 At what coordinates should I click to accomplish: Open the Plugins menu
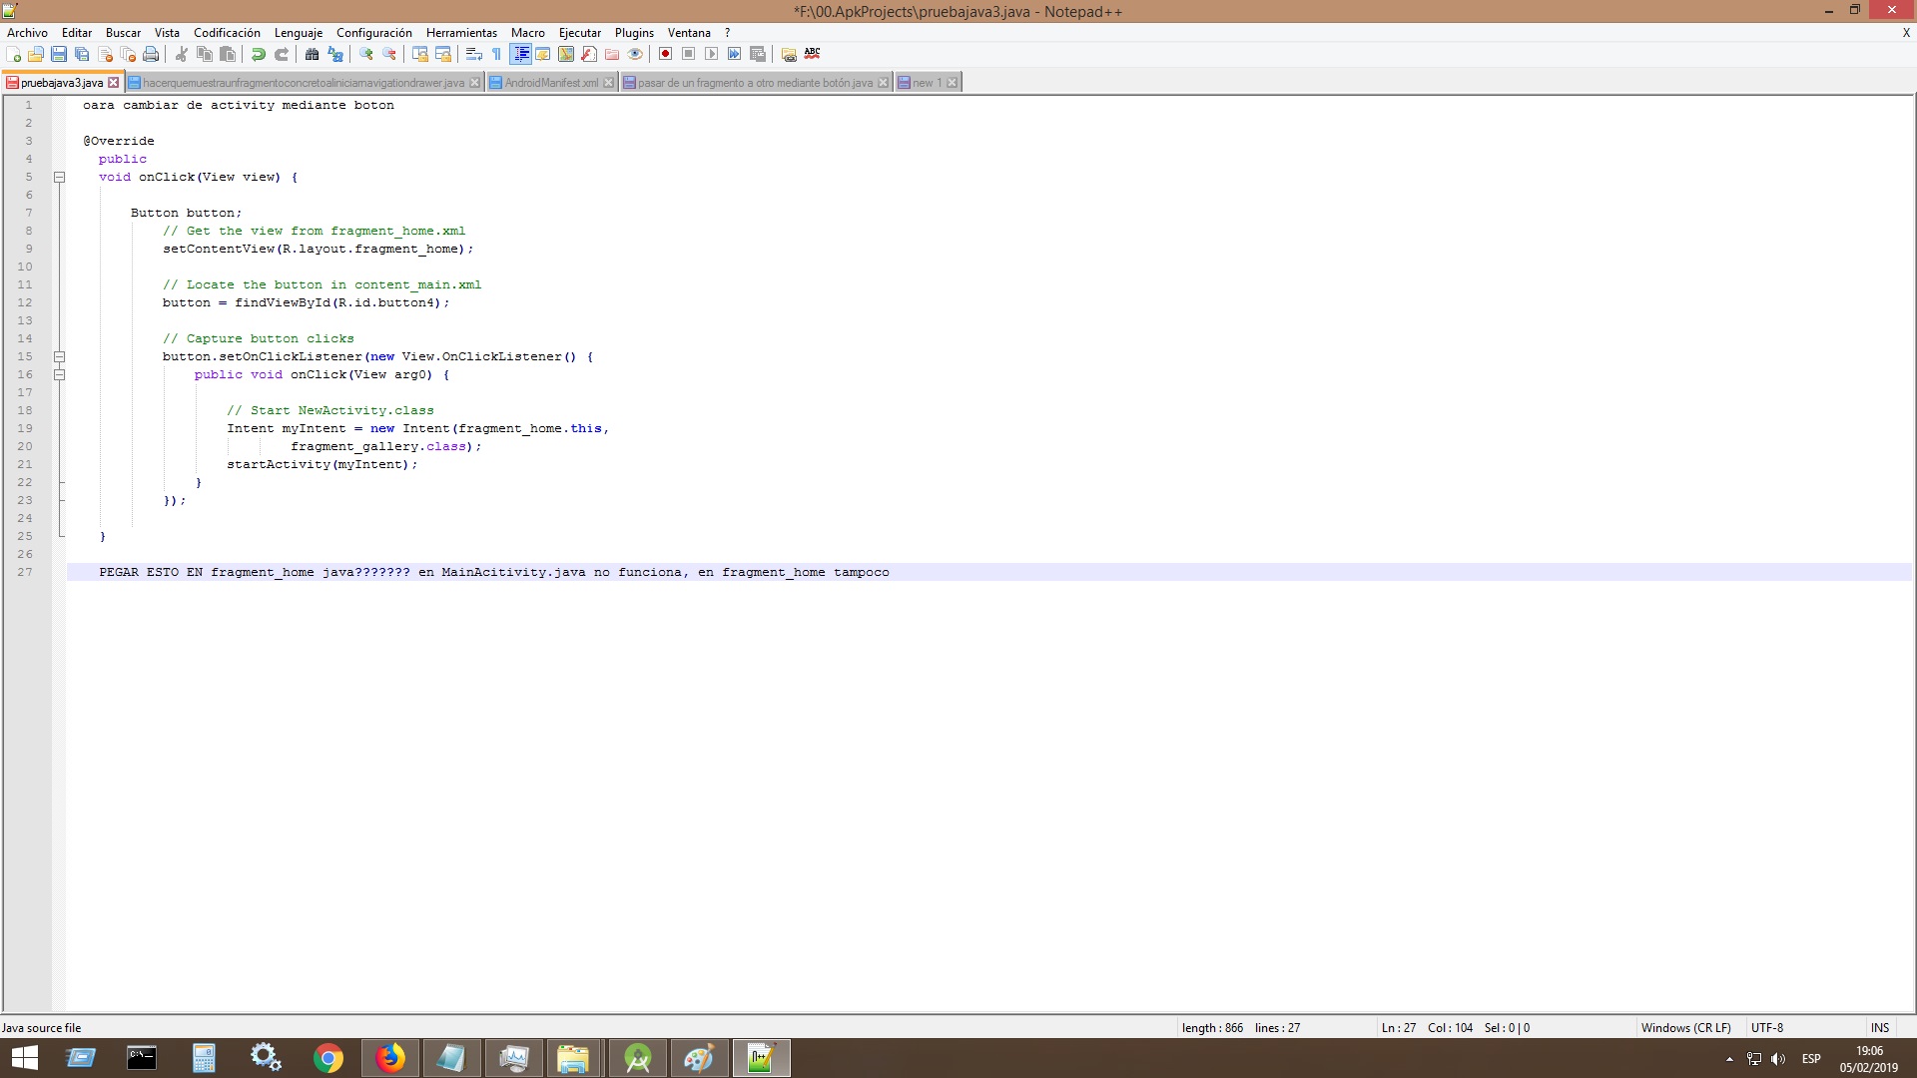pyautogui.click(x=634, y=33)
